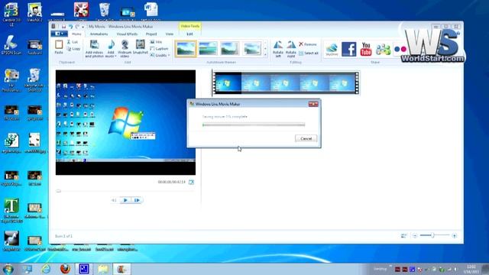The width and height of the screenshot is (489, 275).
Task: Open the Windows Start menu
Action: coord(8,269)
